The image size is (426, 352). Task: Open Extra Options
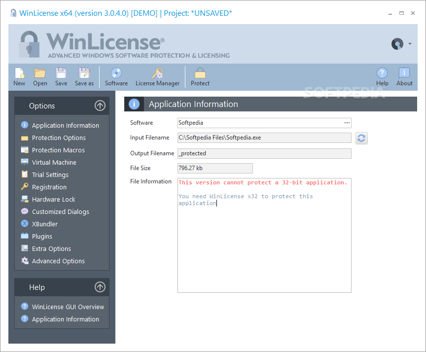point(51,248)
